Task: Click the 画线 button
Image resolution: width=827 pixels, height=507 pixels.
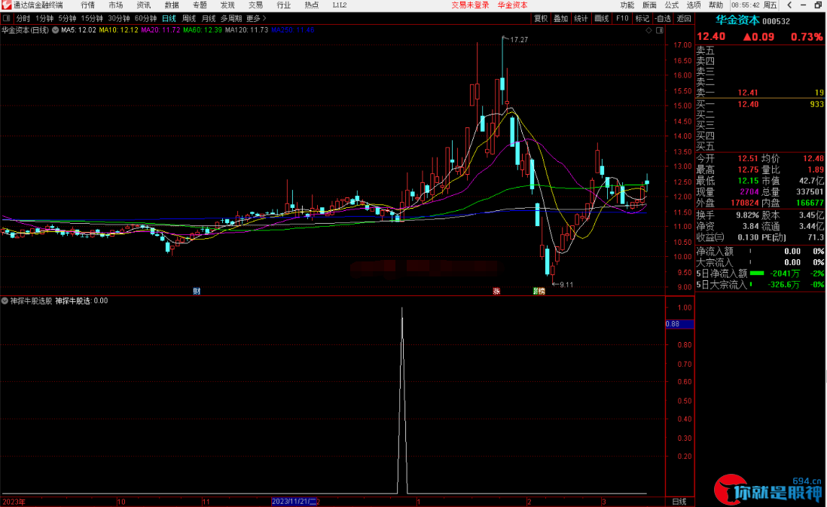Action: click(x=601, y=19)
